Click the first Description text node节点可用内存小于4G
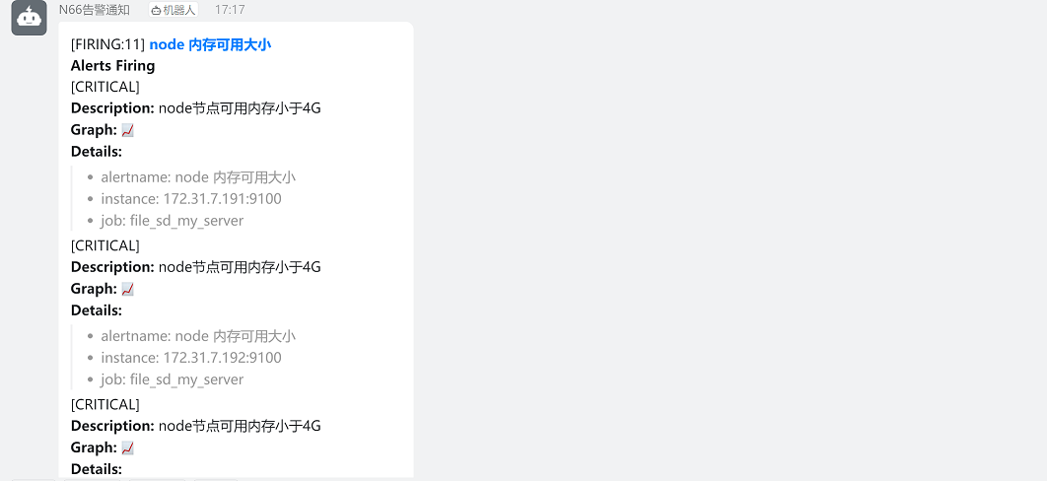Viewport: 1047px width, 481px height. point(240,108)
